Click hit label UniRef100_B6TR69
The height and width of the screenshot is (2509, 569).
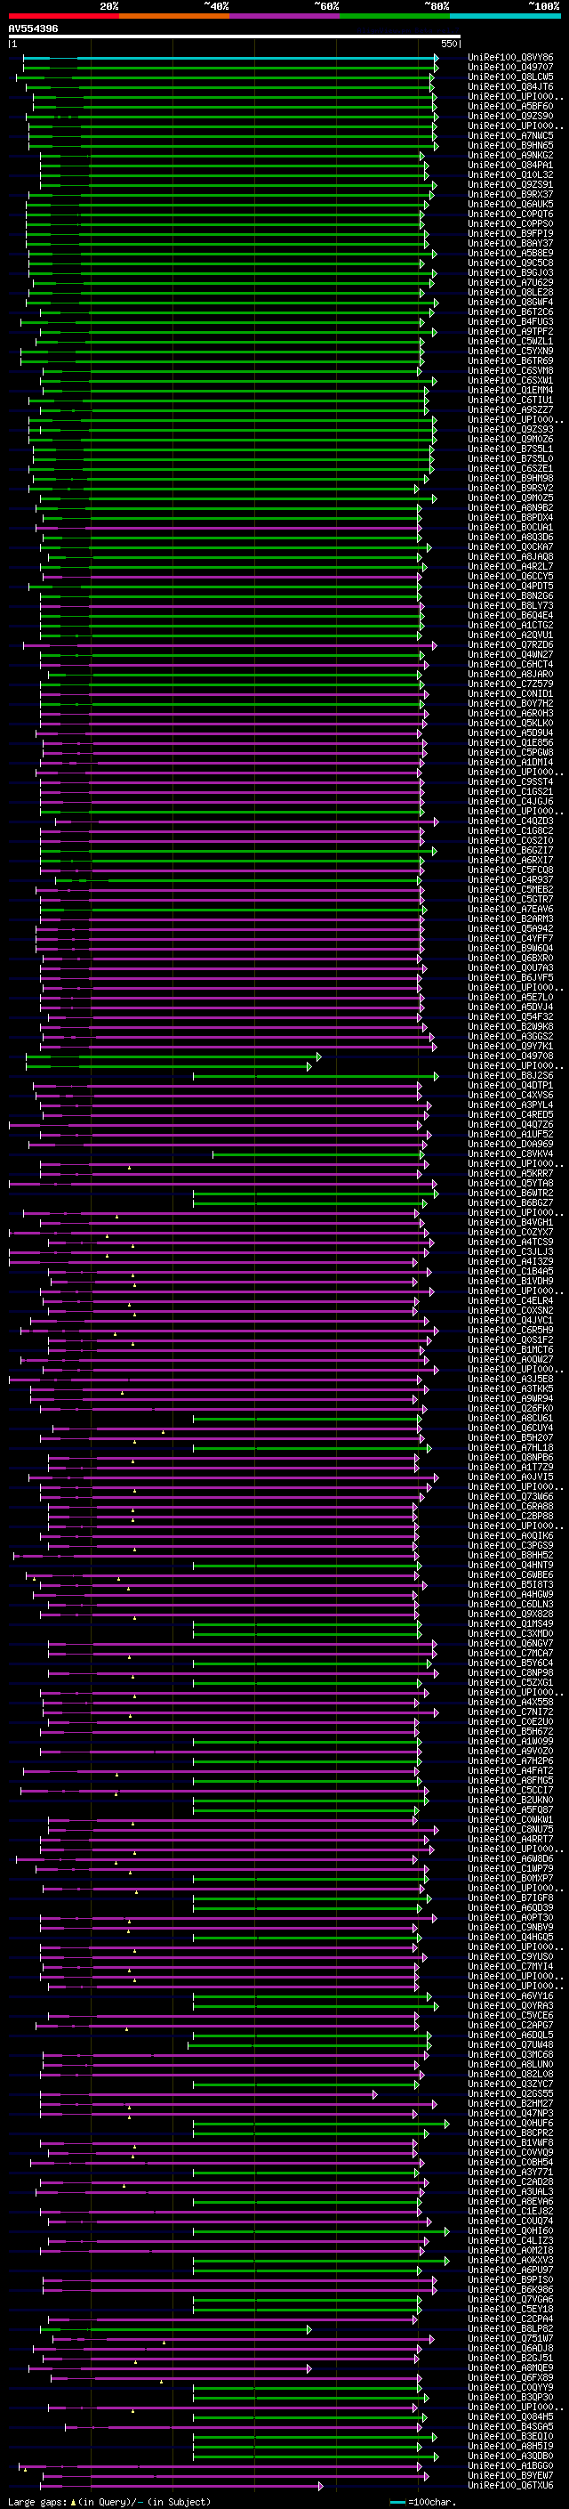510,360
